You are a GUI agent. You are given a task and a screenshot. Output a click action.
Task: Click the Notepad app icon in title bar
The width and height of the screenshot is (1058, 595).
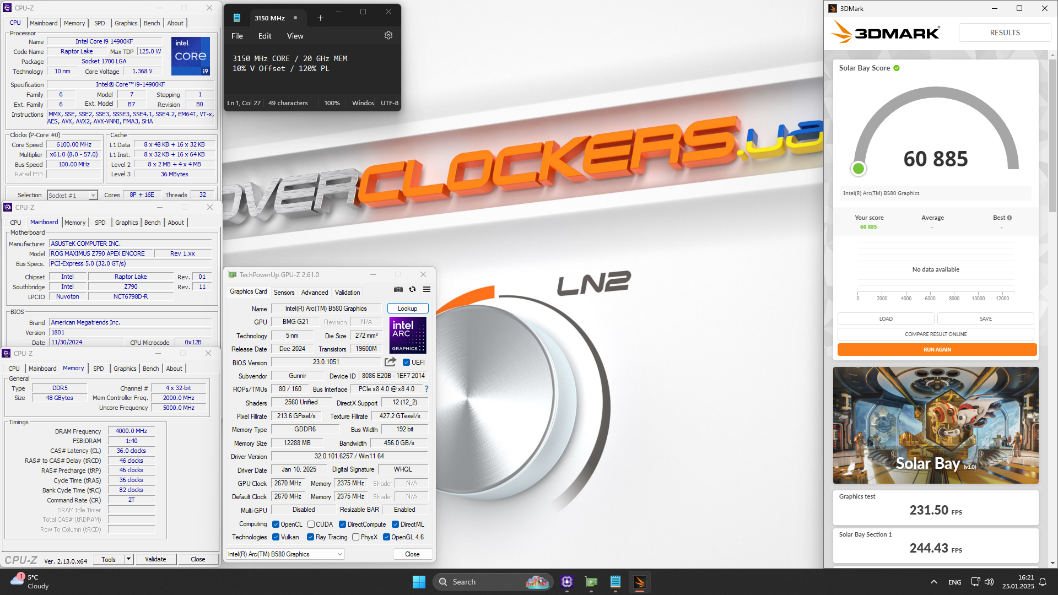tap(237, 18)
